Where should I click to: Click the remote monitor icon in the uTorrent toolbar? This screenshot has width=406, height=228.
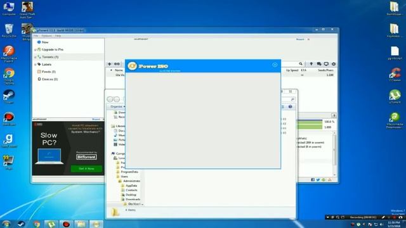pyautogui.click(x=326, y=64)
